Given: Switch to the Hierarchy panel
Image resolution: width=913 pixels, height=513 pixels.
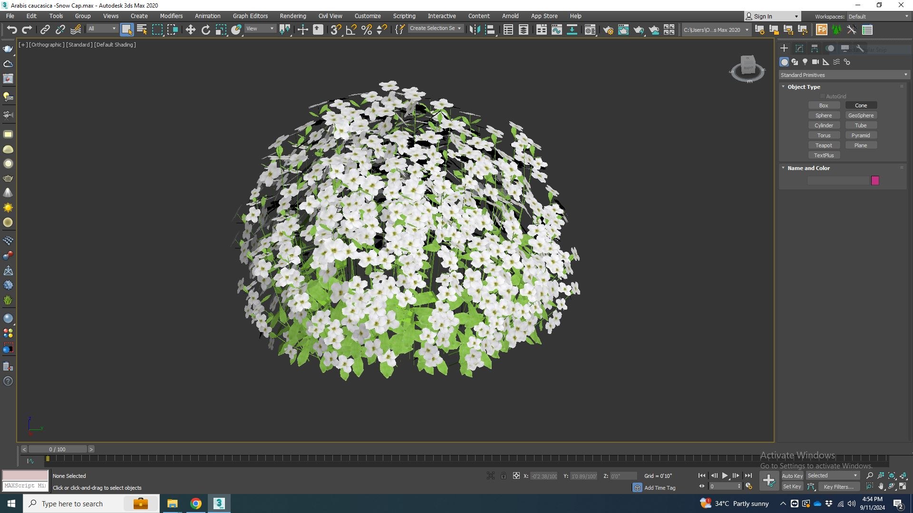Looking at the screenshot, I should [x=815, y=48].
